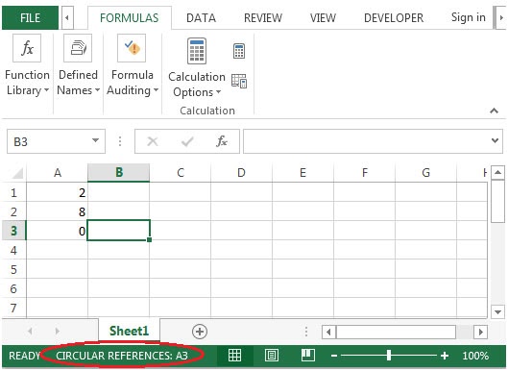Select row 7 header

[13, 308]
